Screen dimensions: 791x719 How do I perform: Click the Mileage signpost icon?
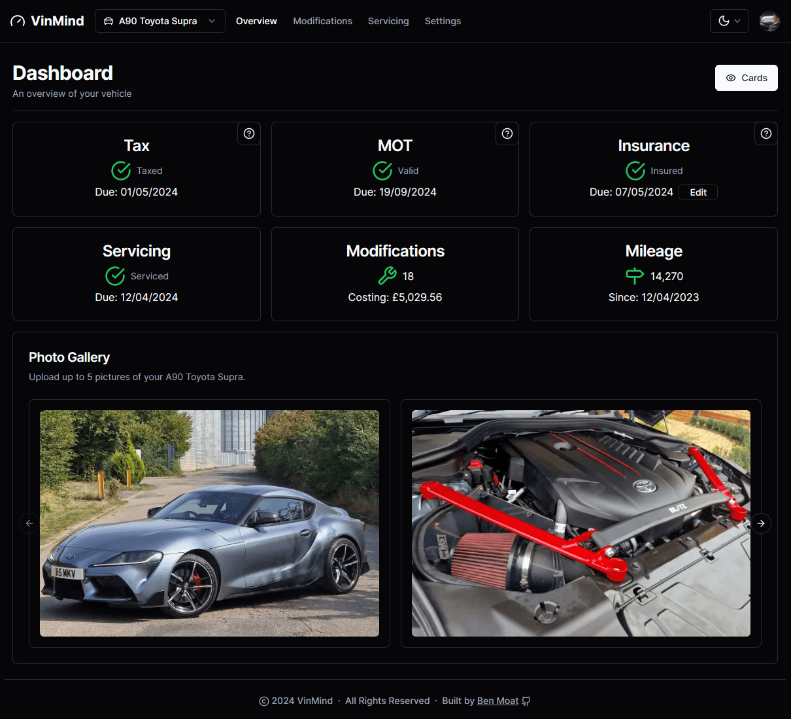(635, 276)
